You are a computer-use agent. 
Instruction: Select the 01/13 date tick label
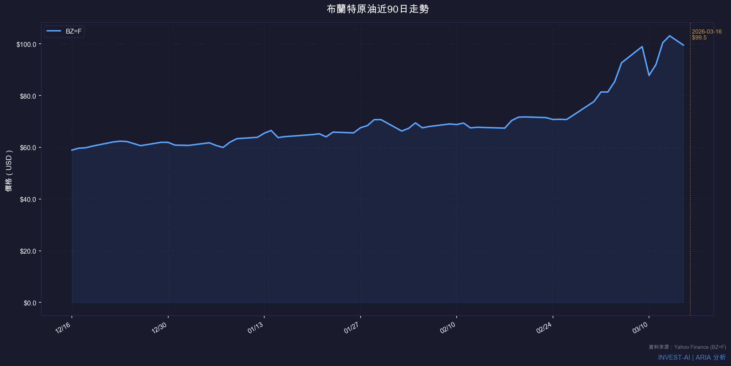click(x=255, y=328)
